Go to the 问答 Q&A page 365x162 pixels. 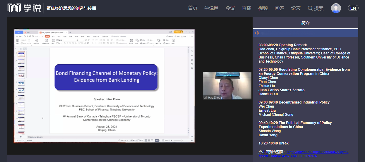[x=279, y=8]
